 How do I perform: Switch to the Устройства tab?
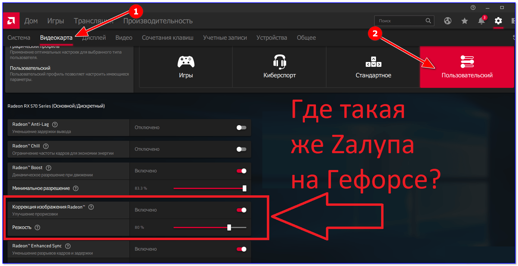coord(272,38)
